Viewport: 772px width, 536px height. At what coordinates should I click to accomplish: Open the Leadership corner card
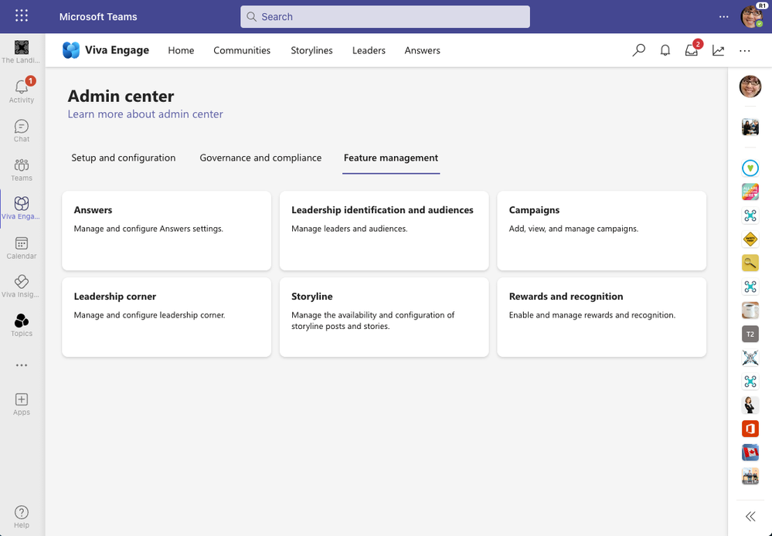point(166,317)
